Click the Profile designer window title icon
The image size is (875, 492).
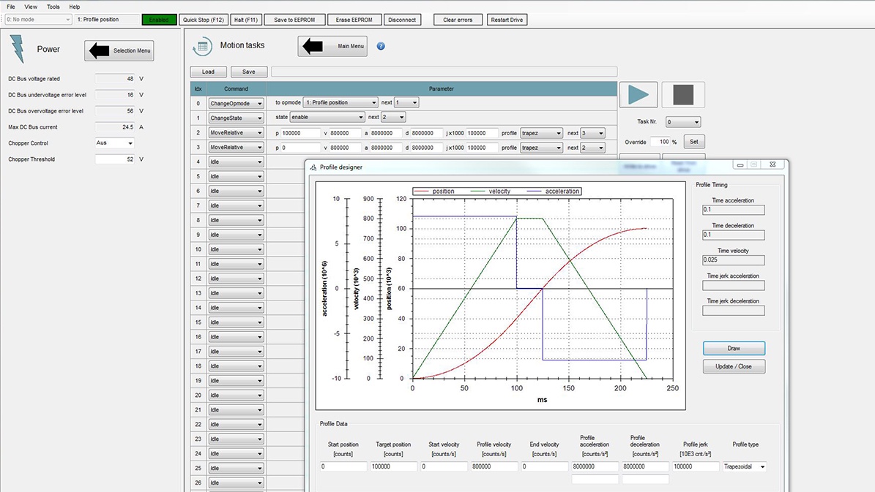313,167
